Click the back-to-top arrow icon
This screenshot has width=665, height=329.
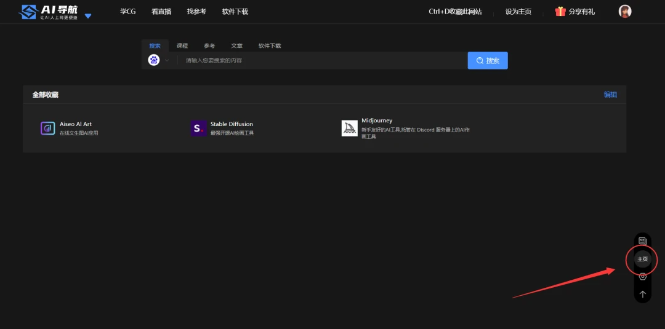click(x=642, y=295)
